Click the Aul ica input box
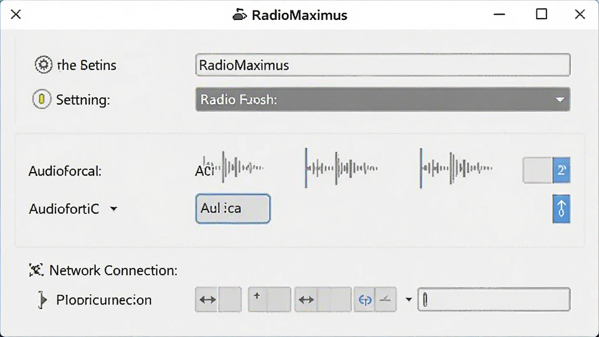Screen dimensions: 599x337 [233, 209]
